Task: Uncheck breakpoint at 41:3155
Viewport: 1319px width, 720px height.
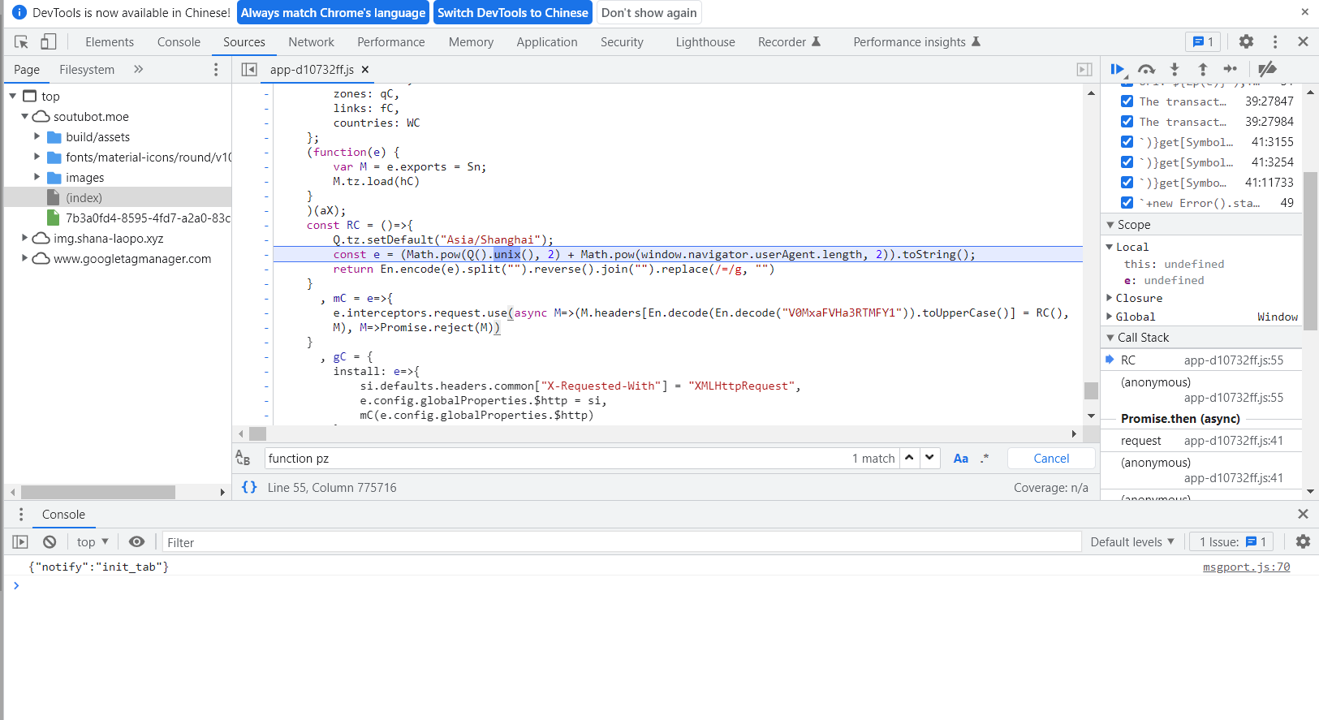Action: click(1127, 142)
